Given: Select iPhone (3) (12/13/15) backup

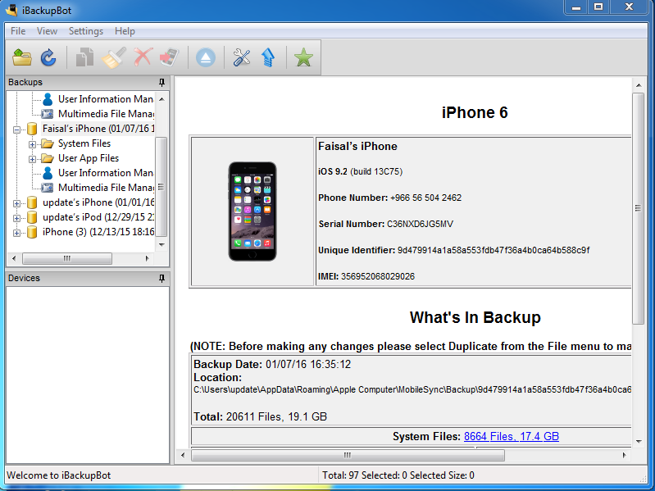Looking at the screenshot, I should click(98, 232).
